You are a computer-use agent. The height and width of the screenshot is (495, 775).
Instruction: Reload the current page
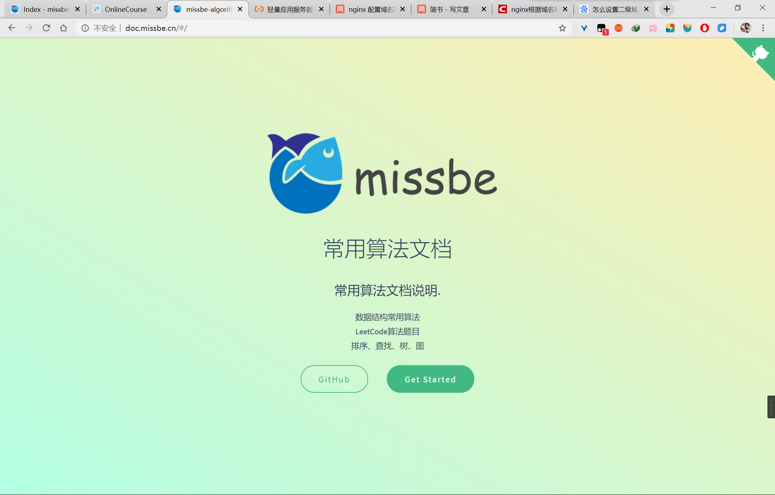(x=46, y=28)
